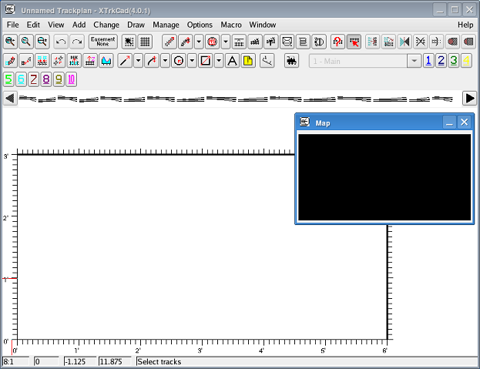Click the Undo arrow icon
The width and height of the screenshot is (480, 369).
[x=61, y=42]
